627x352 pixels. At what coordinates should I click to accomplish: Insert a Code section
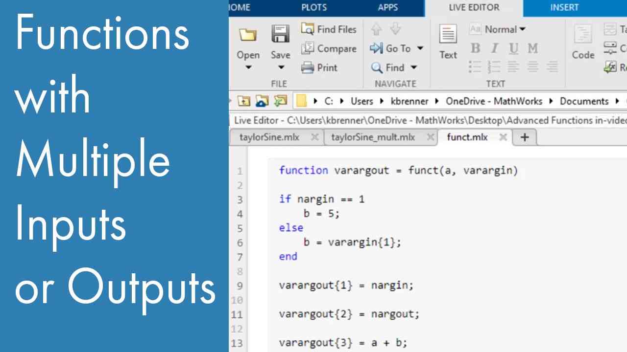click(582, 42)
